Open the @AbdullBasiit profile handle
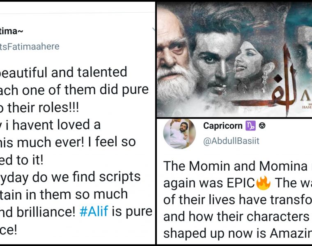This screenshot has width=312, height=246. (231, 141)
